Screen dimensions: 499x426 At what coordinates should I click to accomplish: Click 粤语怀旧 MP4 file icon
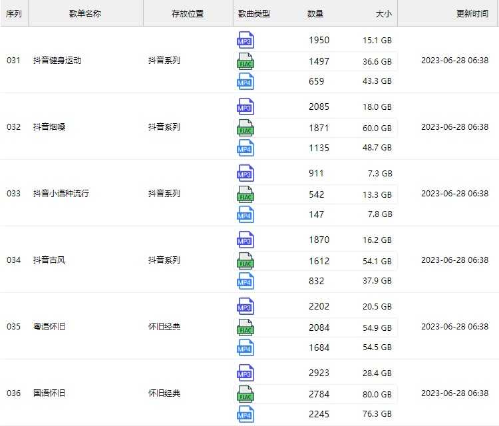[246, 347]
